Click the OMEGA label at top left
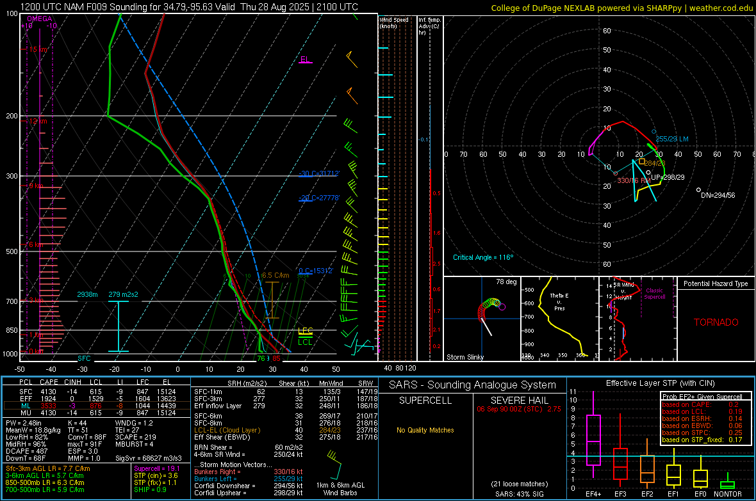756x501 pixels. [x=40, y=19]
